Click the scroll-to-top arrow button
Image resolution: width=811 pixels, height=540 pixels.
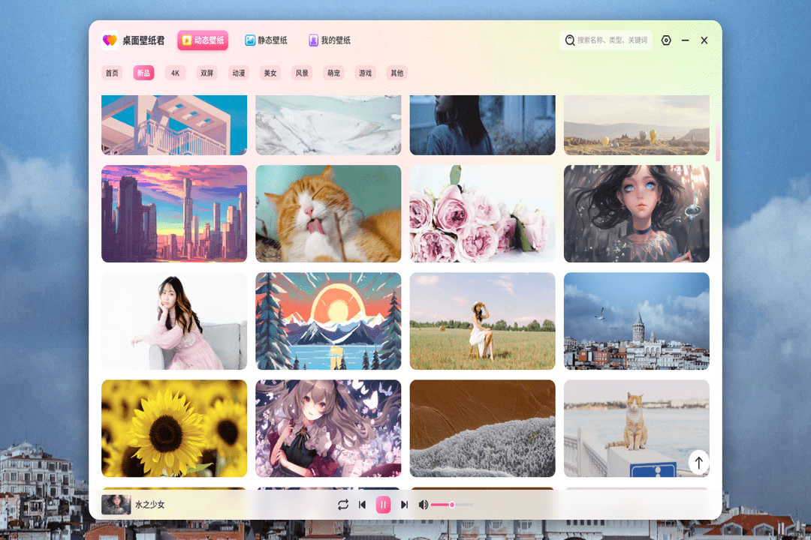[x=699, y=463]
